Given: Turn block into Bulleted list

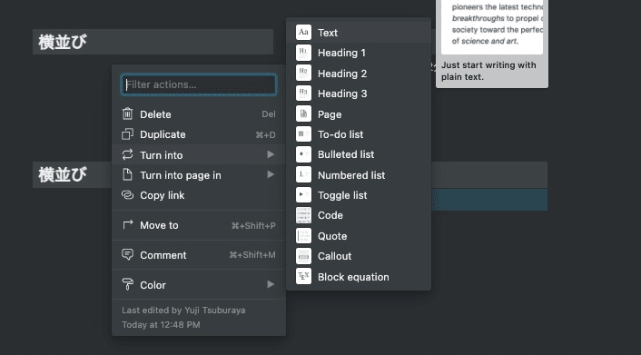Looking at the screenshot, I should tap(359, 154).
